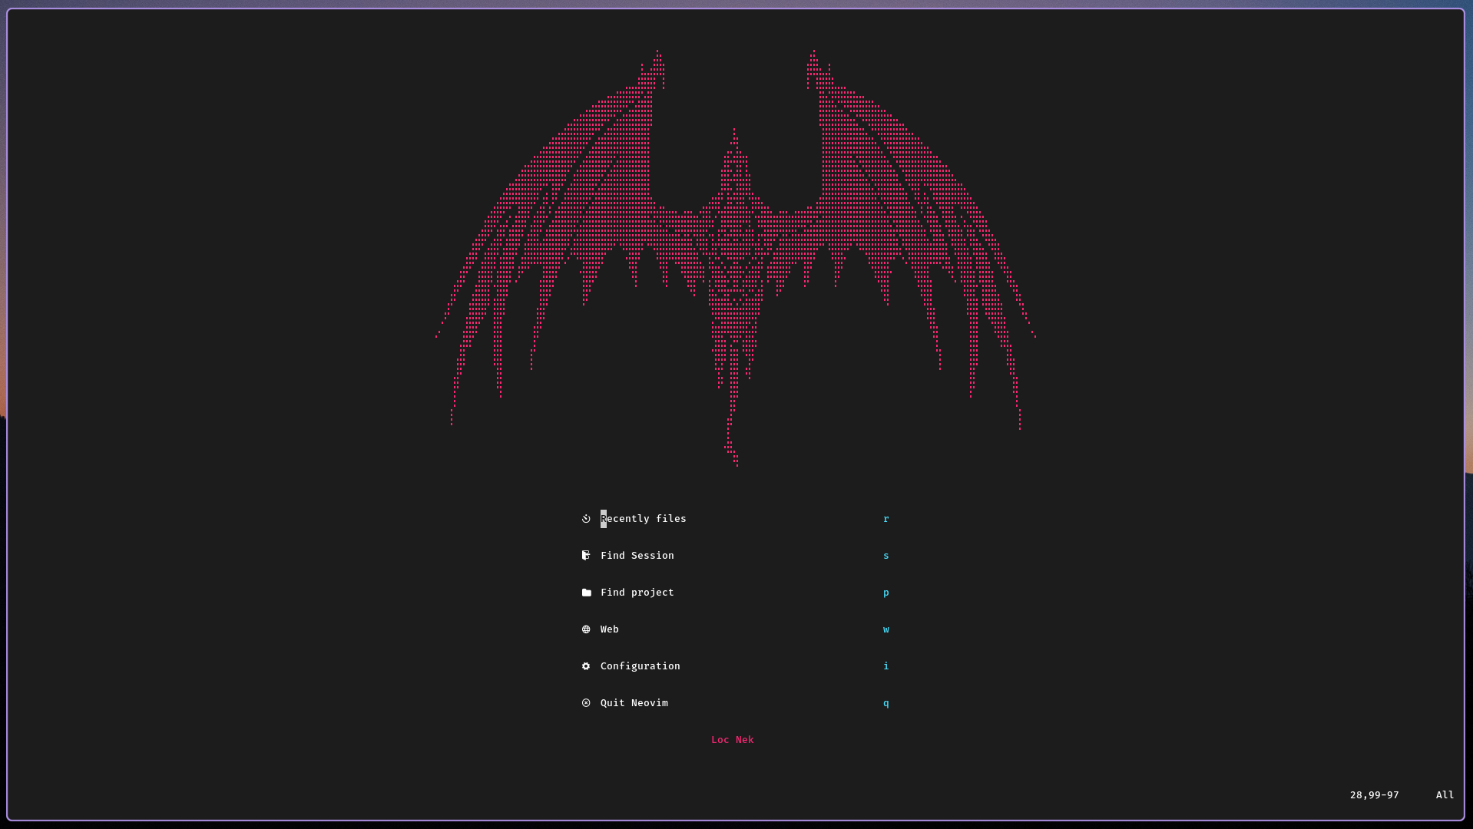
Task: Click the 's' shortcut key label
Action: tap(886, 556)
